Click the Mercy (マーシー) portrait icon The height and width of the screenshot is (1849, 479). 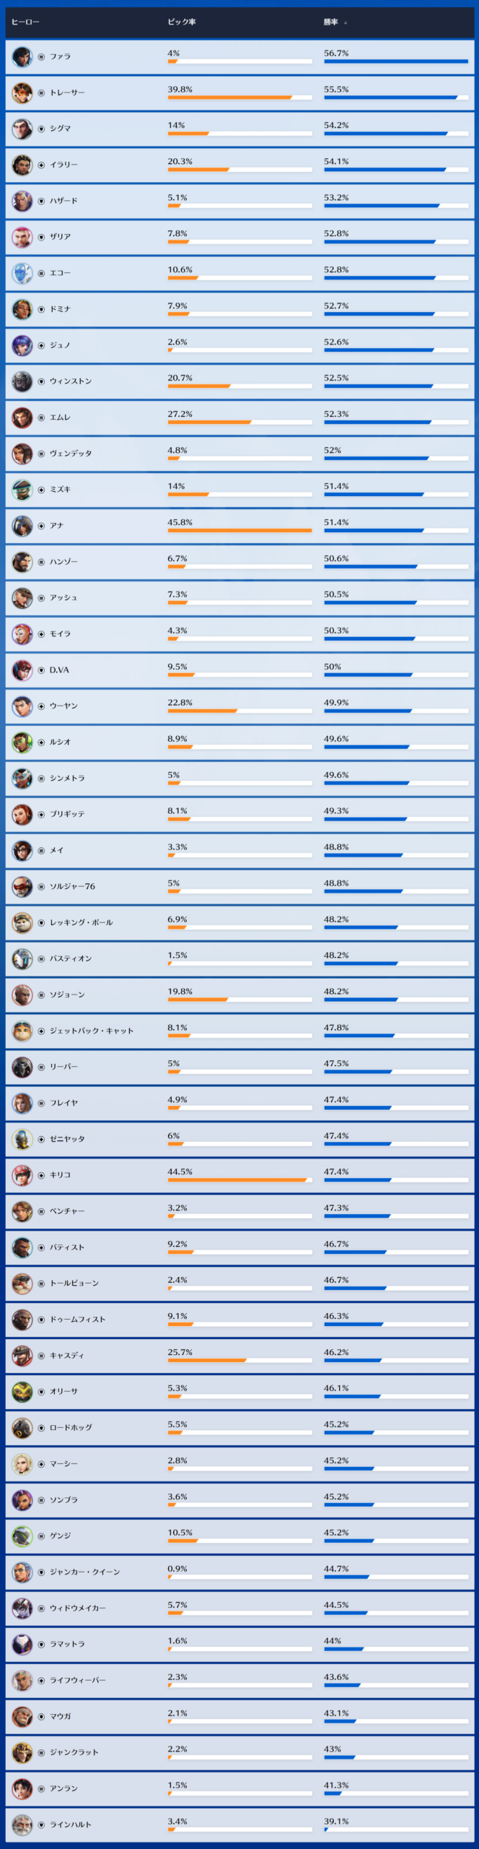22,1463
